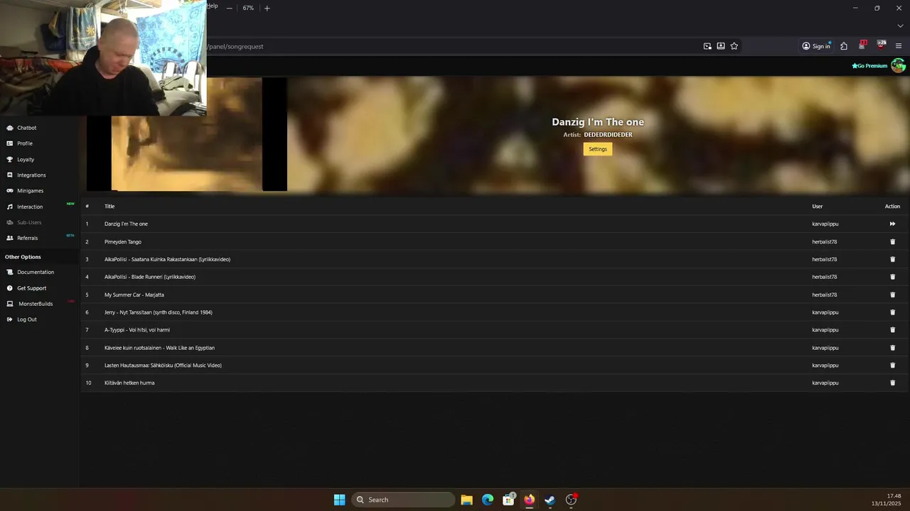The height and width of the screenshot is (511, 910).
Task: Delete Saatana Kuinka Rakastankaan song from the queue
Action: [x=893, y=259]
